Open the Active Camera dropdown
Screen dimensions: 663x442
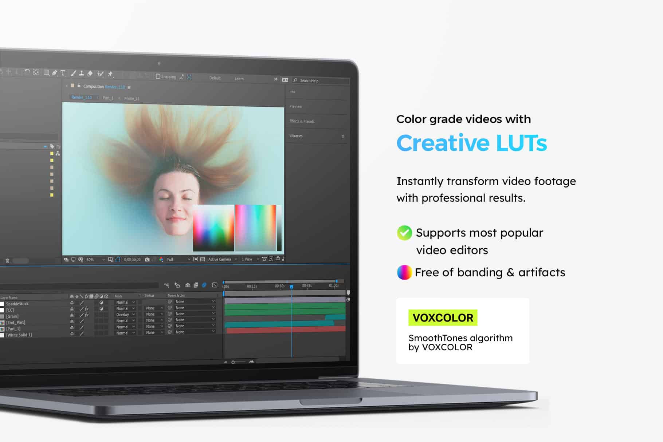pos(223,259)
